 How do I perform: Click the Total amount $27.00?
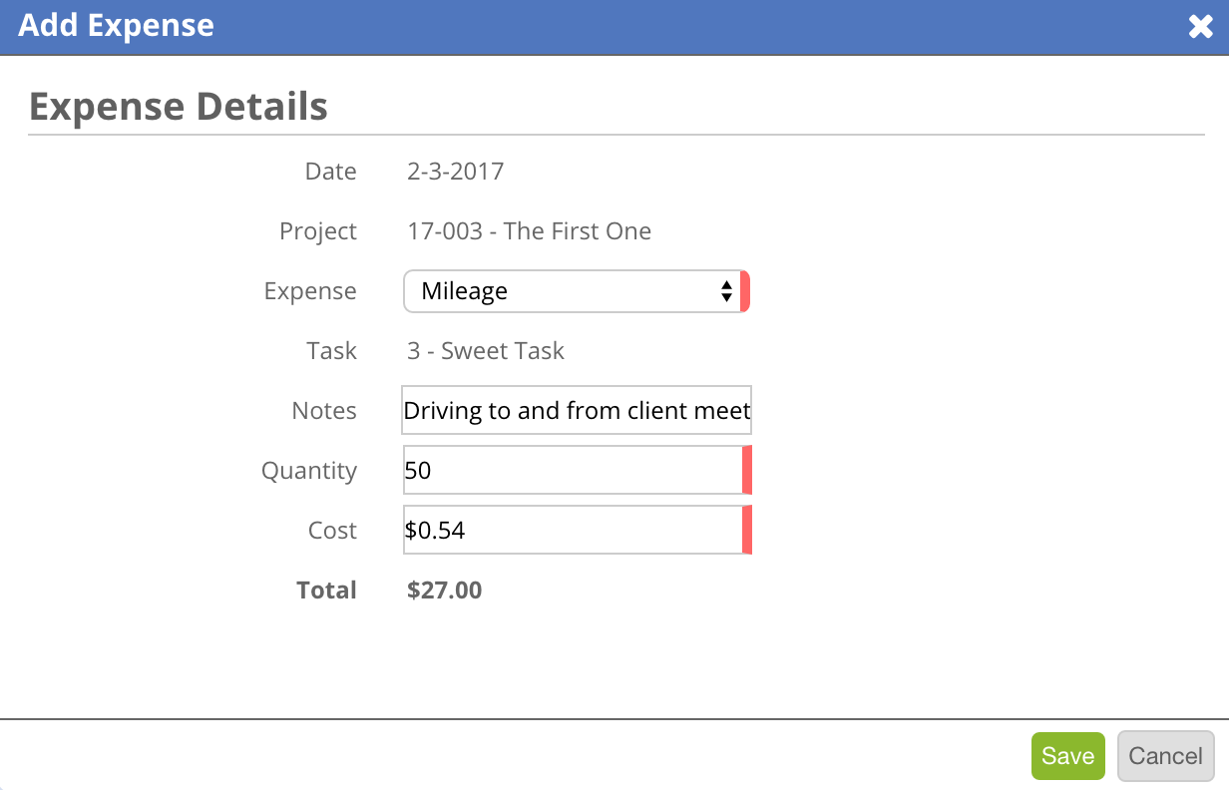click(443, 590)
